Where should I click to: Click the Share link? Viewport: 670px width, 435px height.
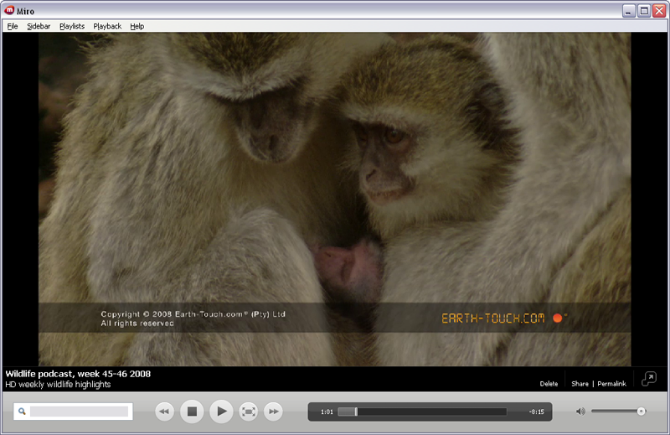[x=580, y=384]
